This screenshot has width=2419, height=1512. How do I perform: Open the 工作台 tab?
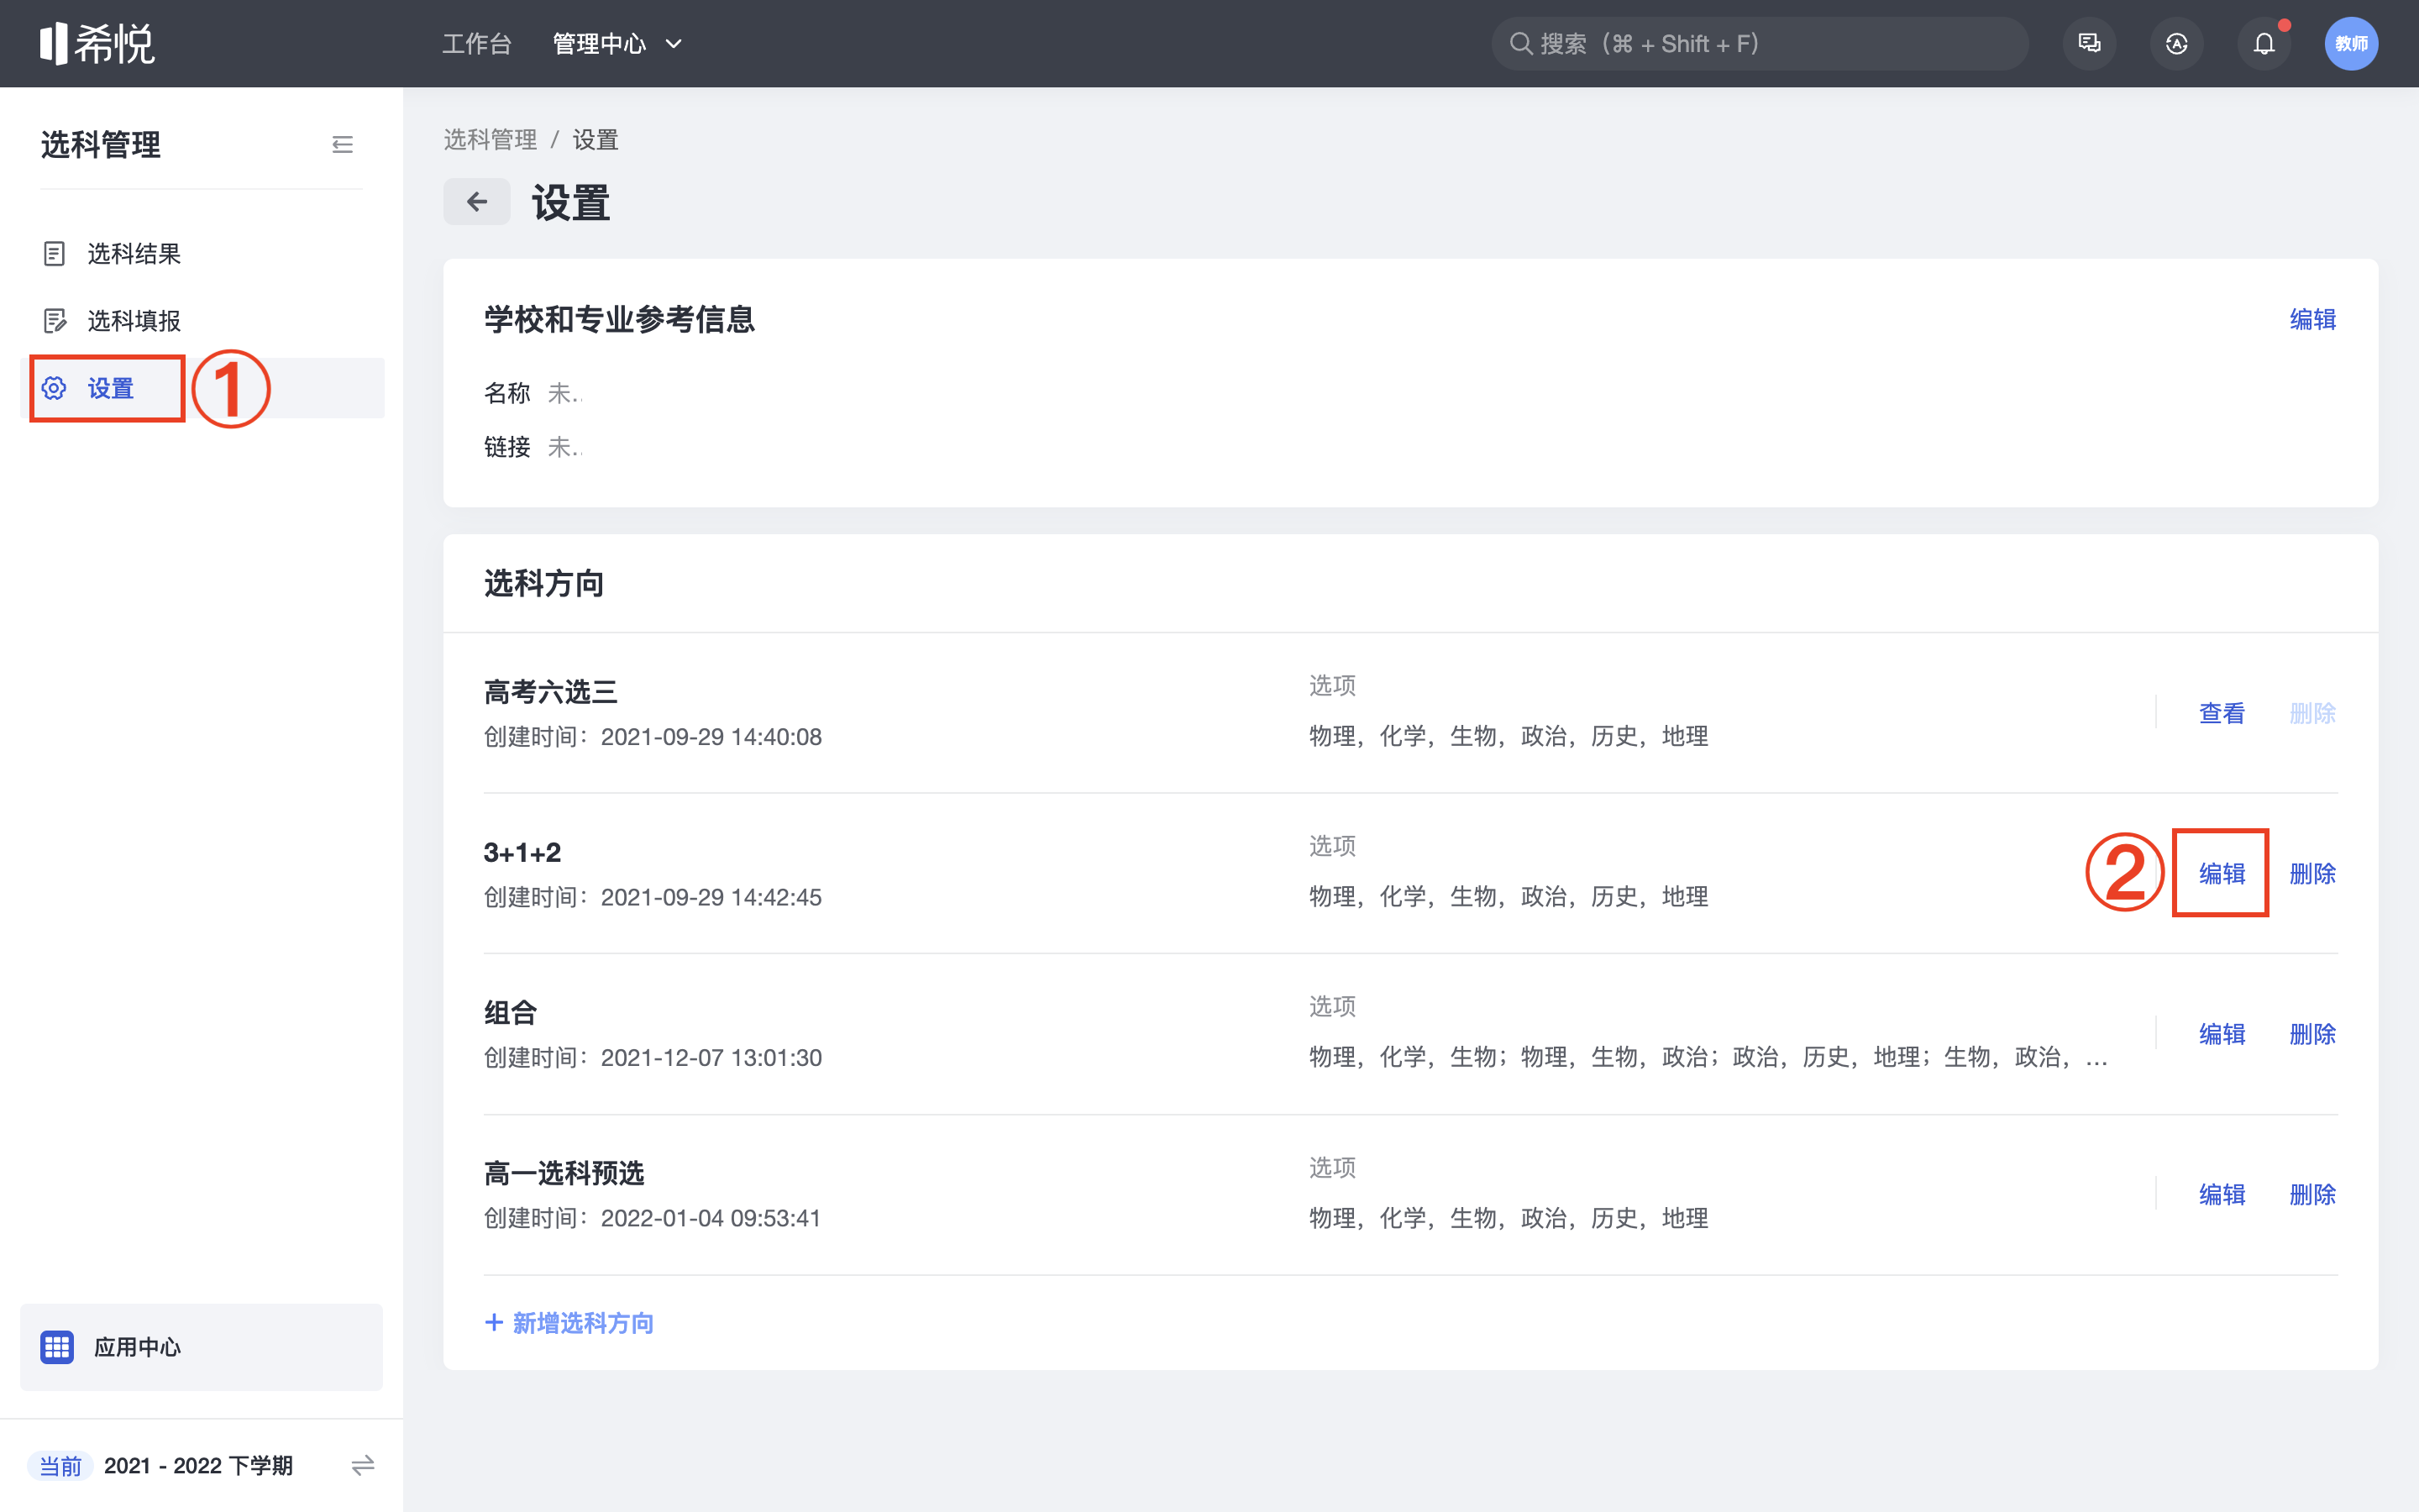pyautogui.click(x=477, y=44)
